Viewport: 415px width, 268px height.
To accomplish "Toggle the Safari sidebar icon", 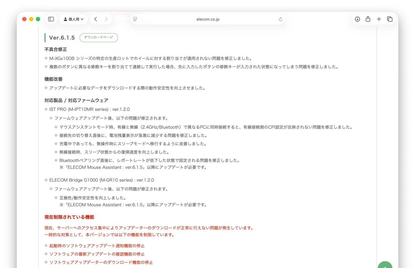I will [51, 19].
